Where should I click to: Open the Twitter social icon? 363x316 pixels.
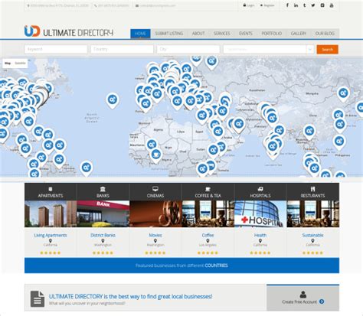[313, 5]
